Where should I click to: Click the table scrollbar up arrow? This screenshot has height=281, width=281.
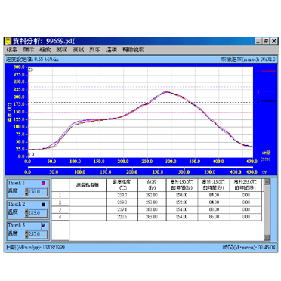267,181
